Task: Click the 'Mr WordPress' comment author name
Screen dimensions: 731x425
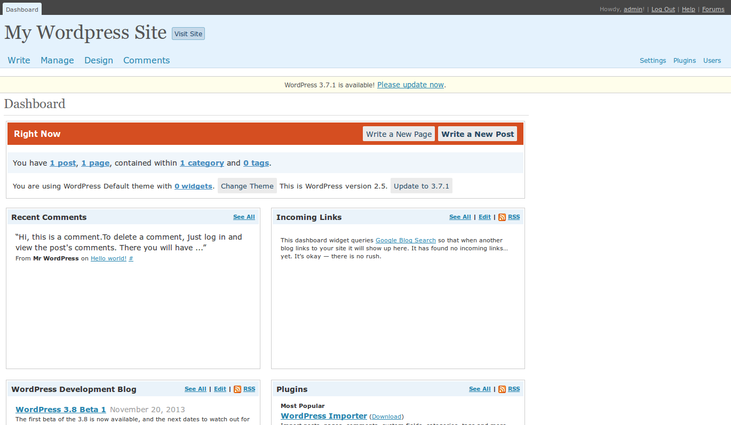Action: point(56,258)
